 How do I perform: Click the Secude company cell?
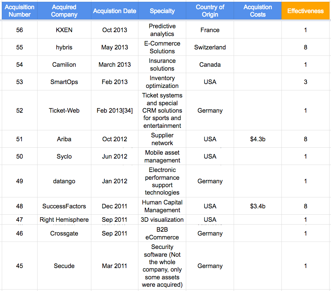[x=64, y=266]
